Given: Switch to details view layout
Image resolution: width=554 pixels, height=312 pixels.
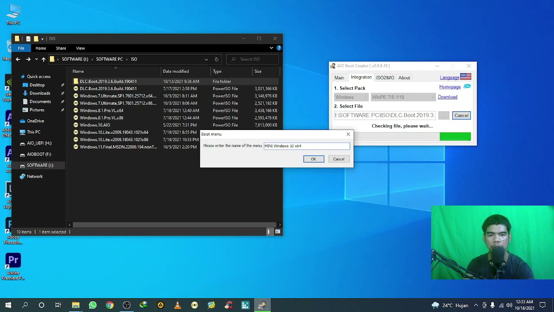Looking at the screenshot, I should point(269,232).
